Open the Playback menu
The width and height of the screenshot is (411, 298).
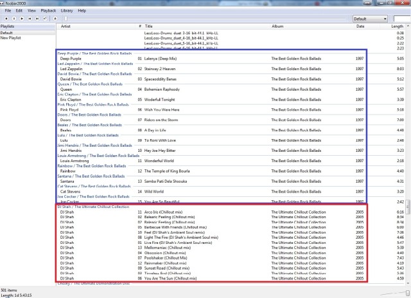tap(48, 10)
